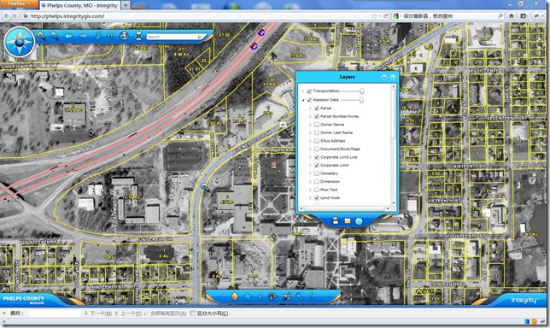This screenshot has width=550, height=328.
Task: Open help with question mark icon
Action: pos(312,296)
